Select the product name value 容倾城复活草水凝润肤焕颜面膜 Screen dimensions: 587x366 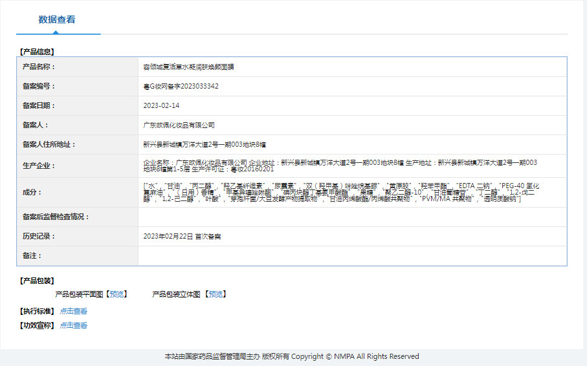[x=189, y=67]
